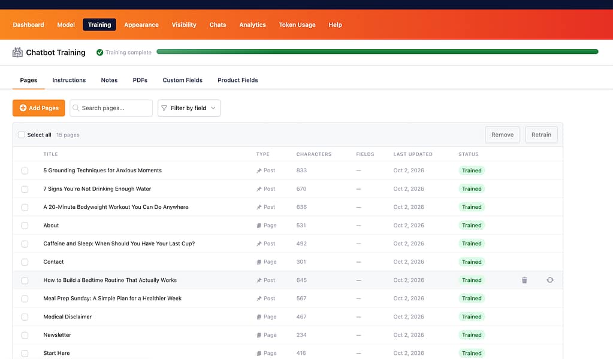Click Trained badge on the Contact row
Screen dimensions: 613x359
472,262
